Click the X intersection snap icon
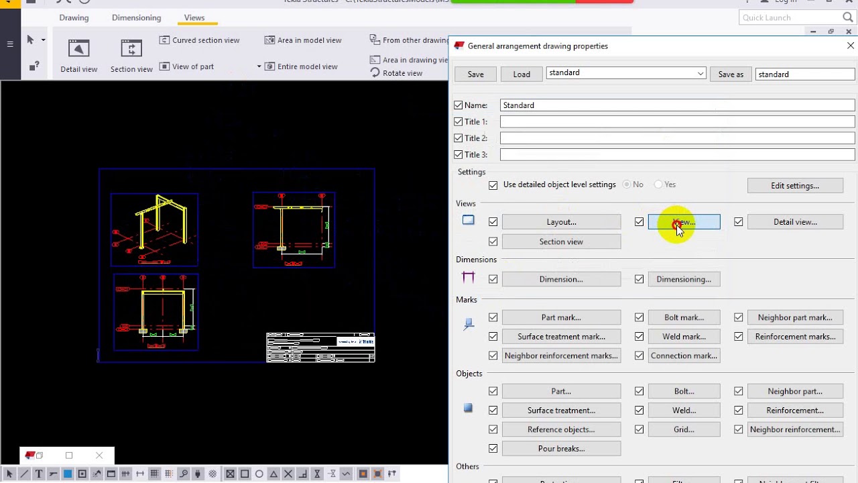 (288, 474)
